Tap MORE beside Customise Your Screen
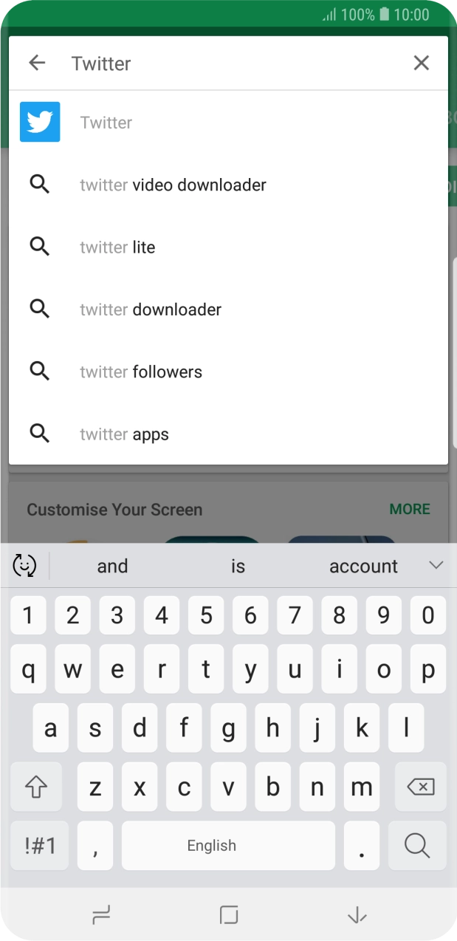 click(410, 509)
